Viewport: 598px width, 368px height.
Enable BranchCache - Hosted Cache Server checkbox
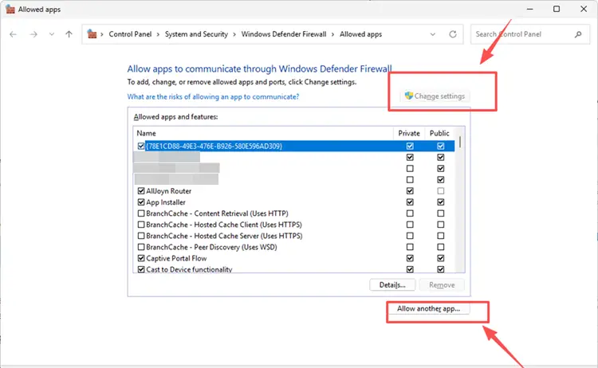(141, 236)
